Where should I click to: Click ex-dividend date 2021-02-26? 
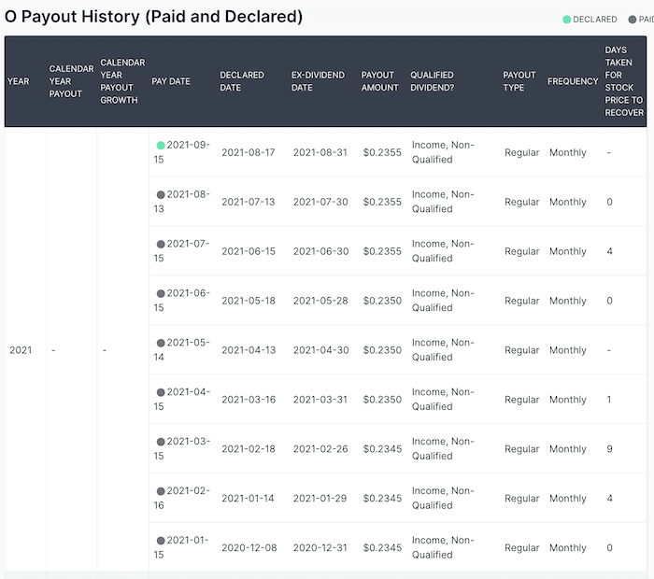[x=320, y=449]
